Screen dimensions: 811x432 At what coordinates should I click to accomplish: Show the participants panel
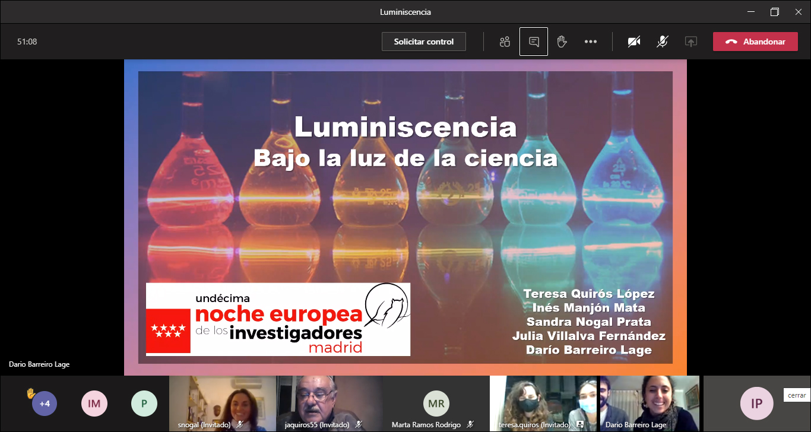tap(505, 42)
